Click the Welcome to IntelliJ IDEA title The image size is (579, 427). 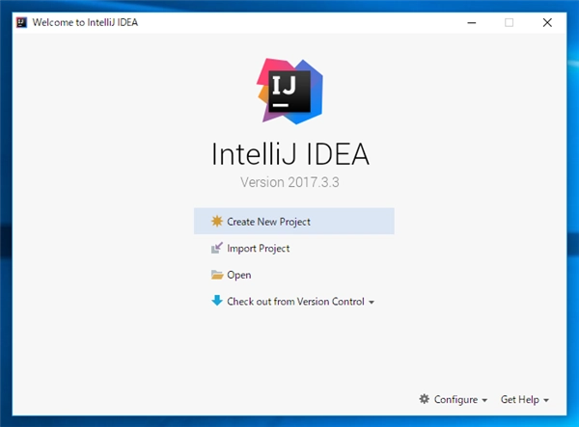tap(85, 22)
